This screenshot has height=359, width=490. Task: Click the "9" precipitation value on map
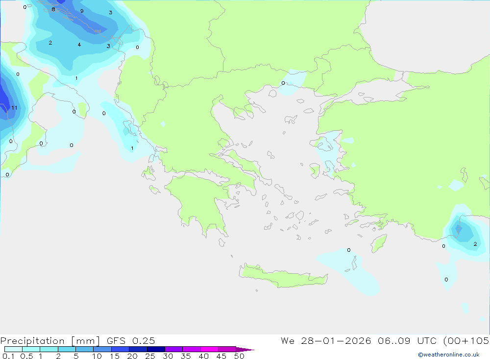tap(82, 11)
